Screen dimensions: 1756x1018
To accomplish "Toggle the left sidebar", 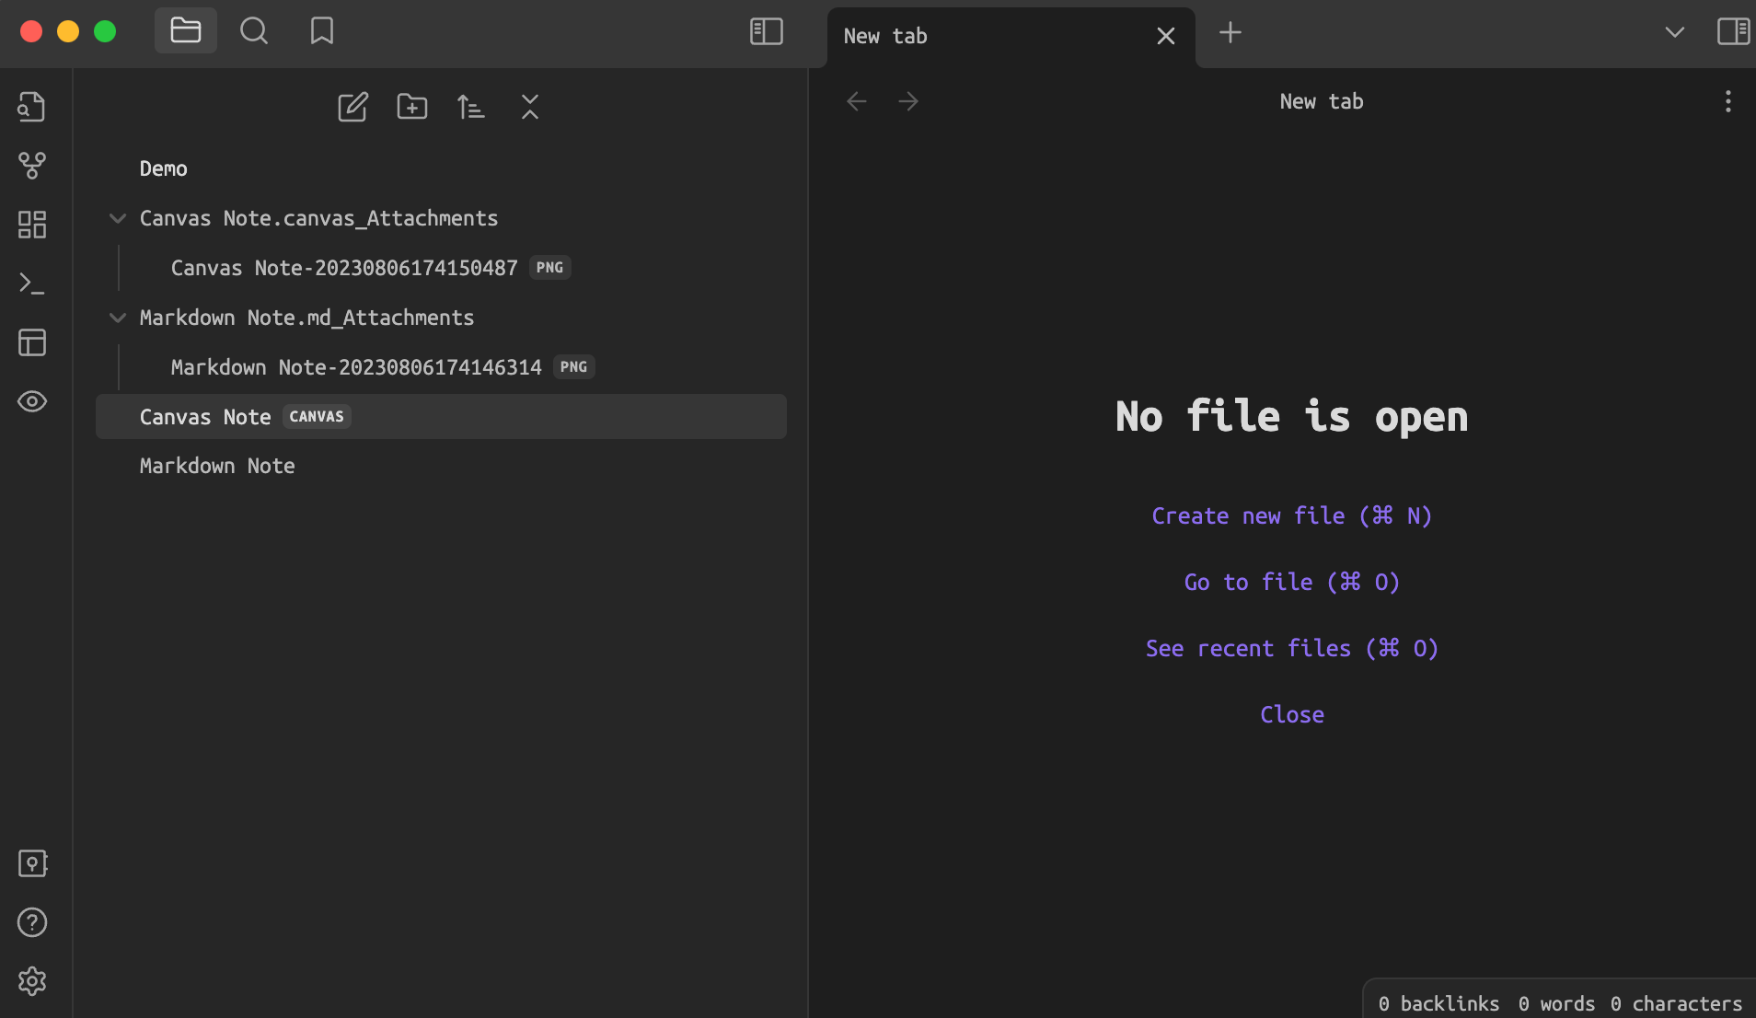I will (766, 31).
